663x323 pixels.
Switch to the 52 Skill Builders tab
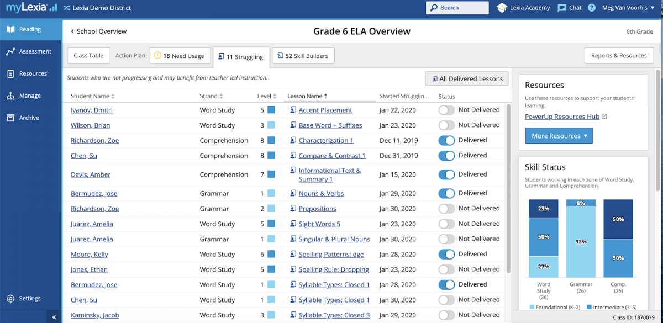303,56
